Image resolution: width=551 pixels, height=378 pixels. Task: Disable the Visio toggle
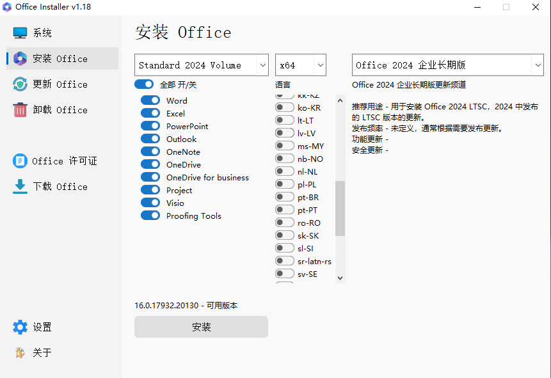[150, 203]
